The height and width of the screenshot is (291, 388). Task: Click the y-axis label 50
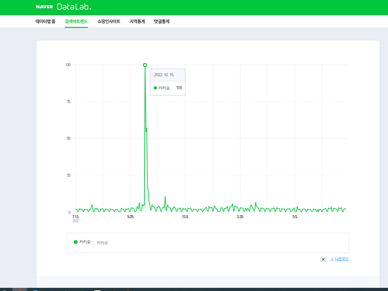coord(69,138)
